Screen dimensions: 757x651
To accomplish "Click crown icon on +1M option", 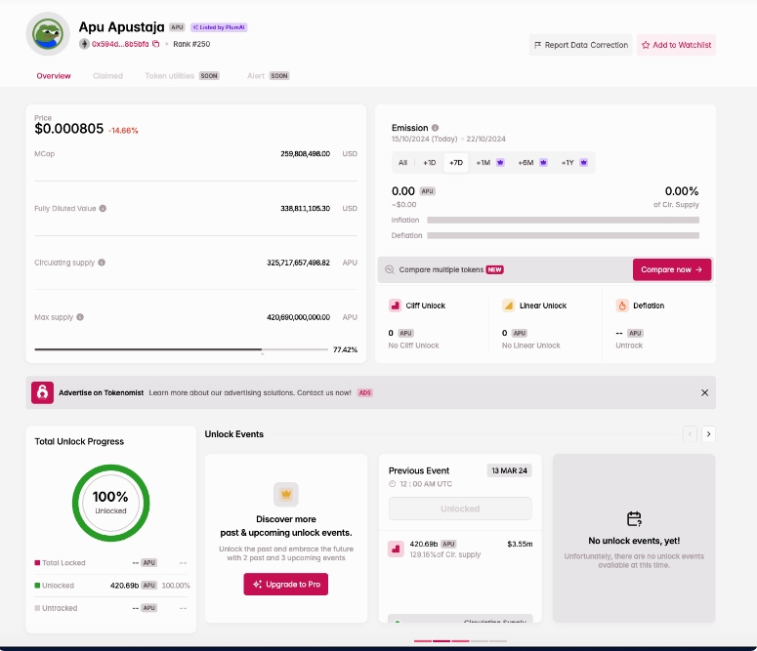I will [500, 163].
